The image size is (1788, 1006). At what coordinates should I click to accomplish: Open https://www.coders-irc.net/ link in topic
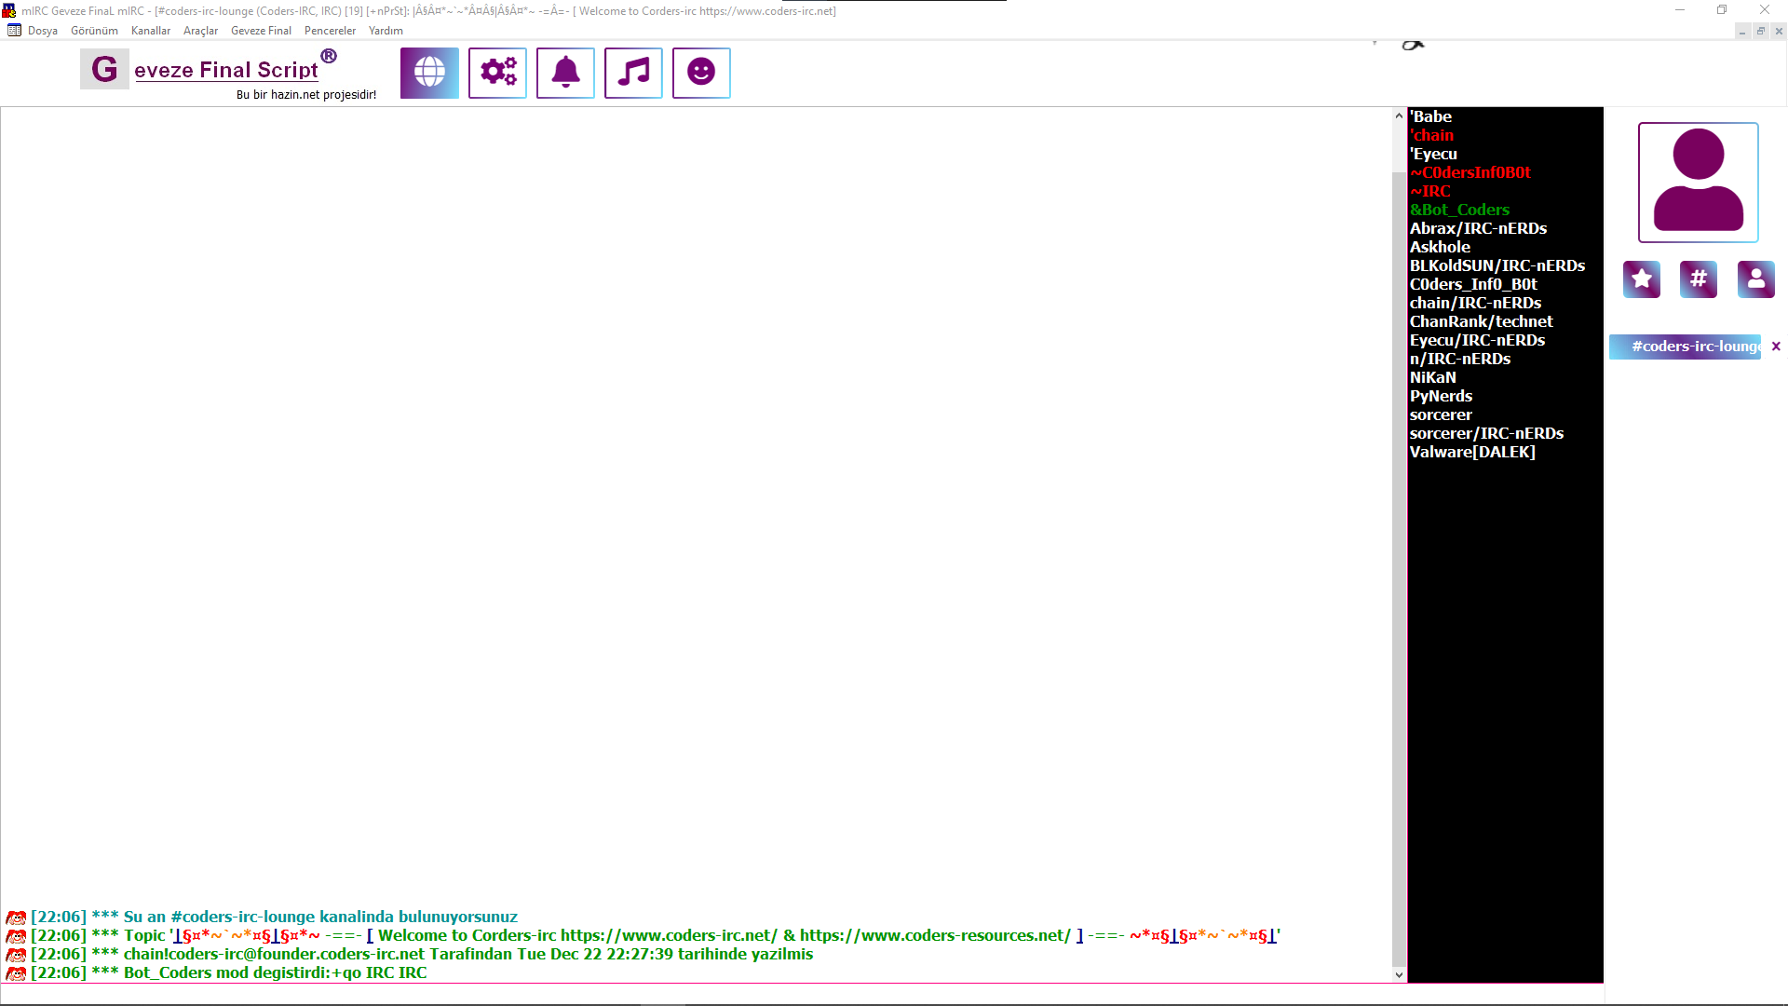(x=669, y=935)
